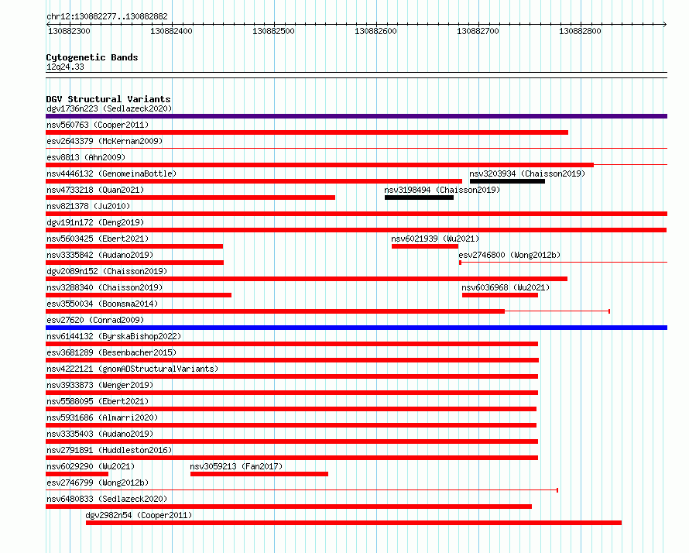The image size is (689, 553).
Task: Click nsv3335403 (Audano2019) label
Action: coord(100,434)
